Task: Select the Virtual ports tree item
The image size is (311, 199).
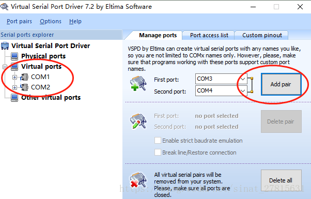Action: point(41,67)
